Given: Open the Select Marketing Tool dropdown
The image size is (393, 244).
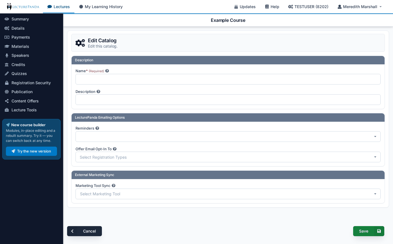Looking at the screenshot, I should [228, 194].
